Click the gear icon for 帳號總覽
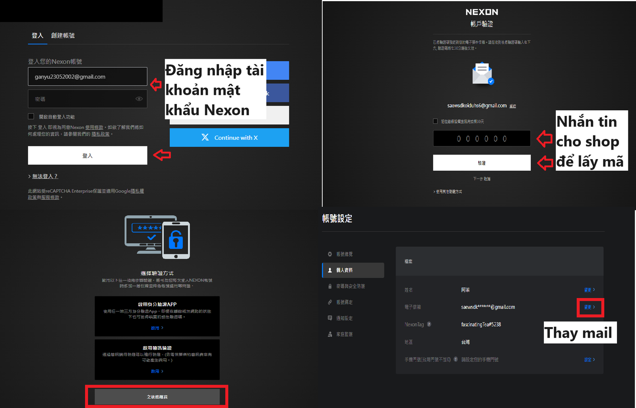636x408 pixels. pyautogui.click(x=330, y=254)
